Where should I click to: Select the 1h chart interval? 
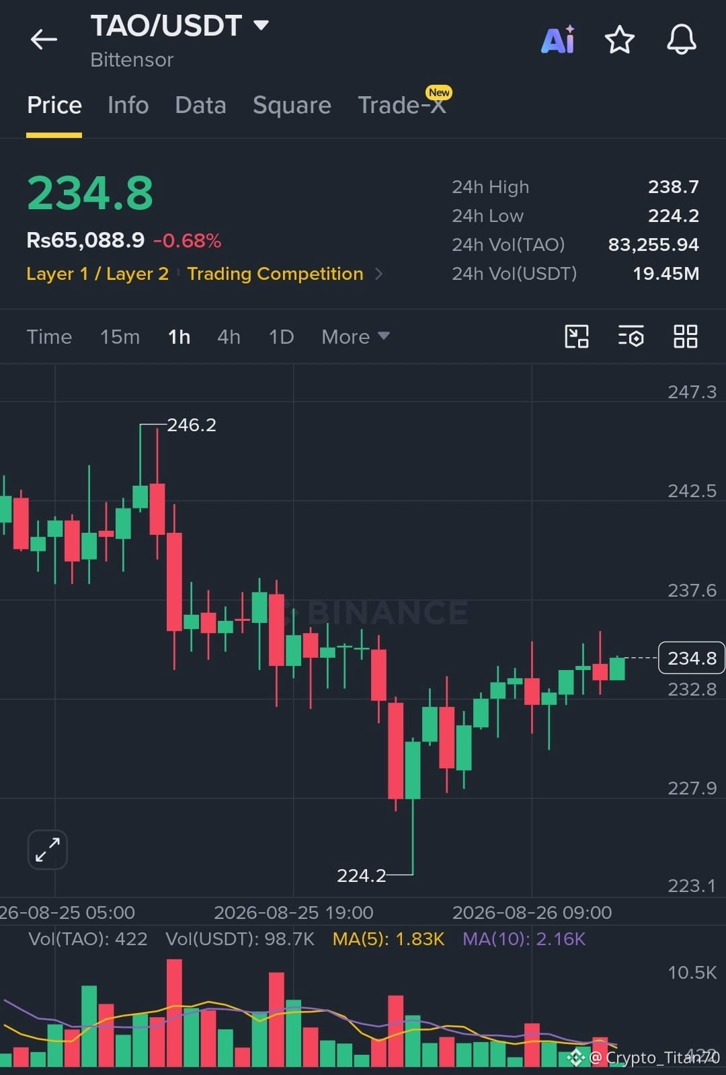tap(179, 336)
